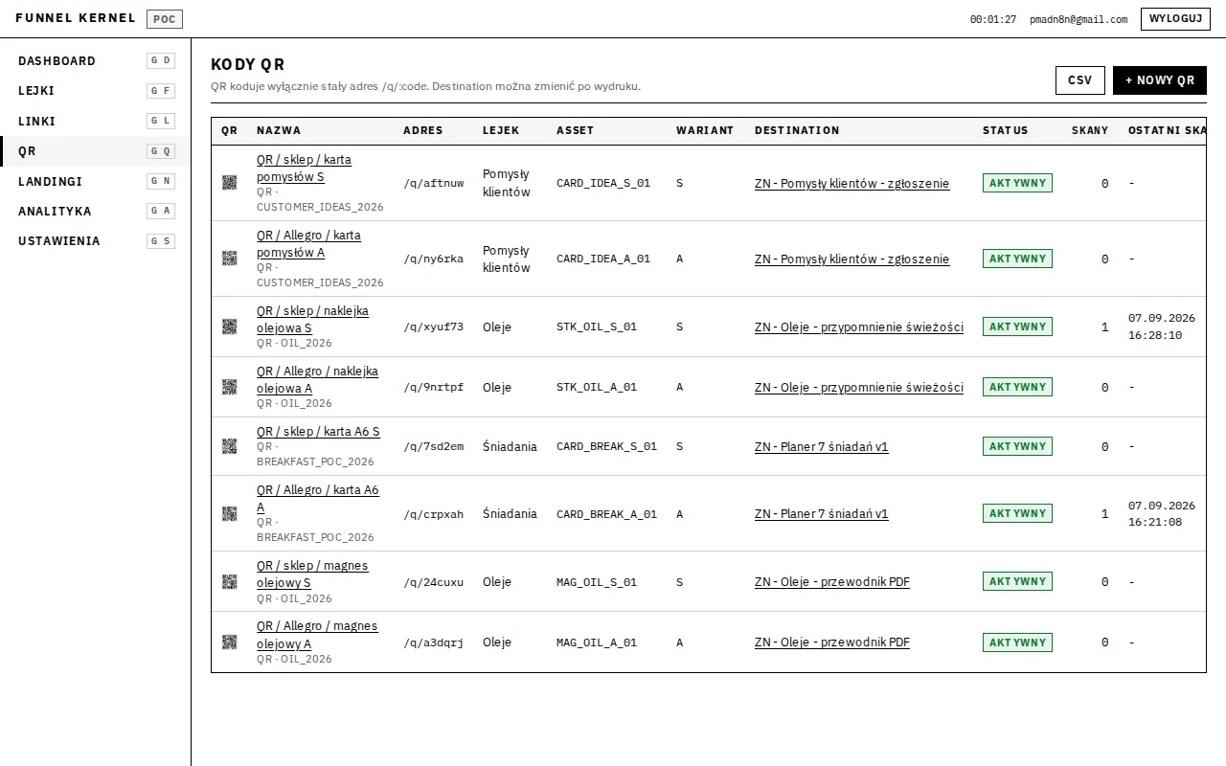Image resolution: width=1226 pixels, height=766 pixels.
Task: Click ASSET column header
Action: (x=575, y=130)
